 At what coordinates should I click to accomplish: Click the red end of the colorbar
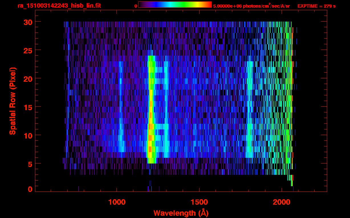(209, 5)
